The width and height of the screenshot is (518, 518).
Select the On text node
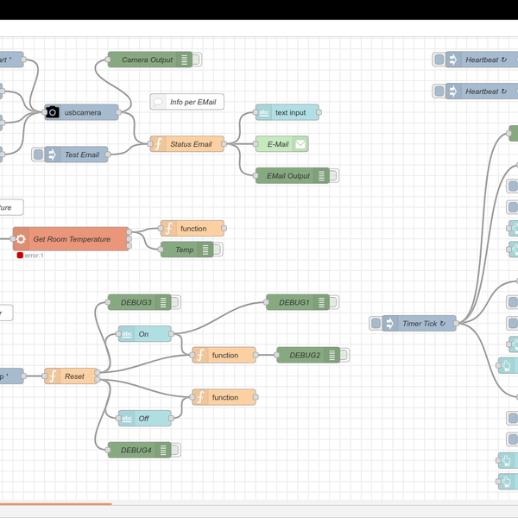[x=145, y=334]
